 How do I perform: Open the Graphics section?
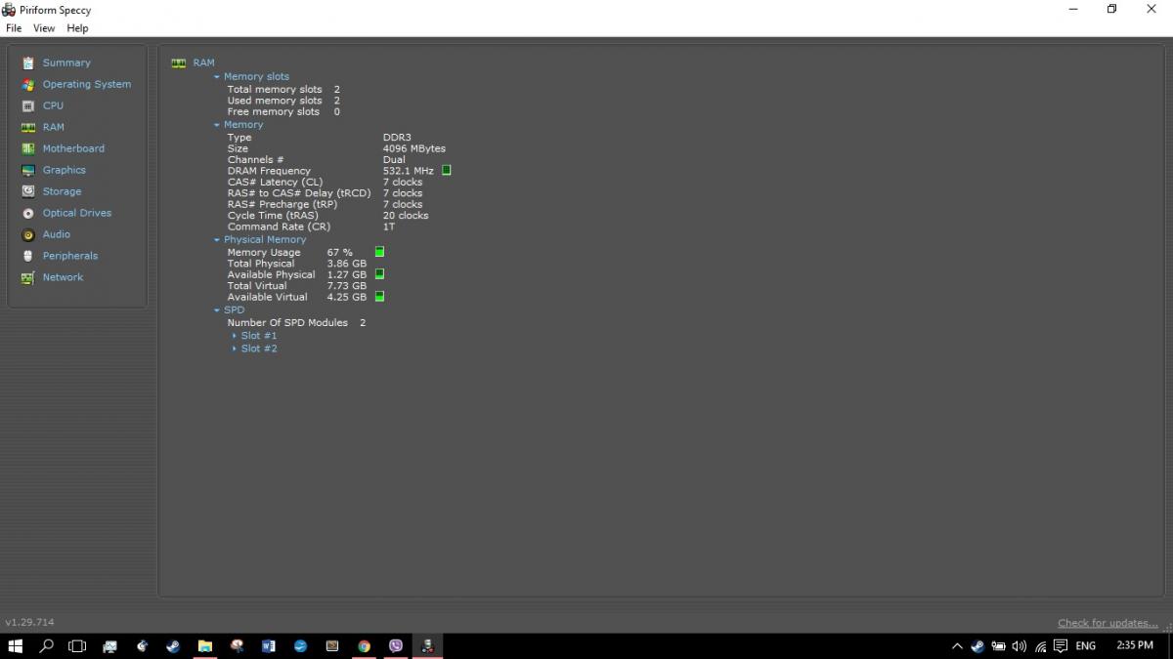64,170
